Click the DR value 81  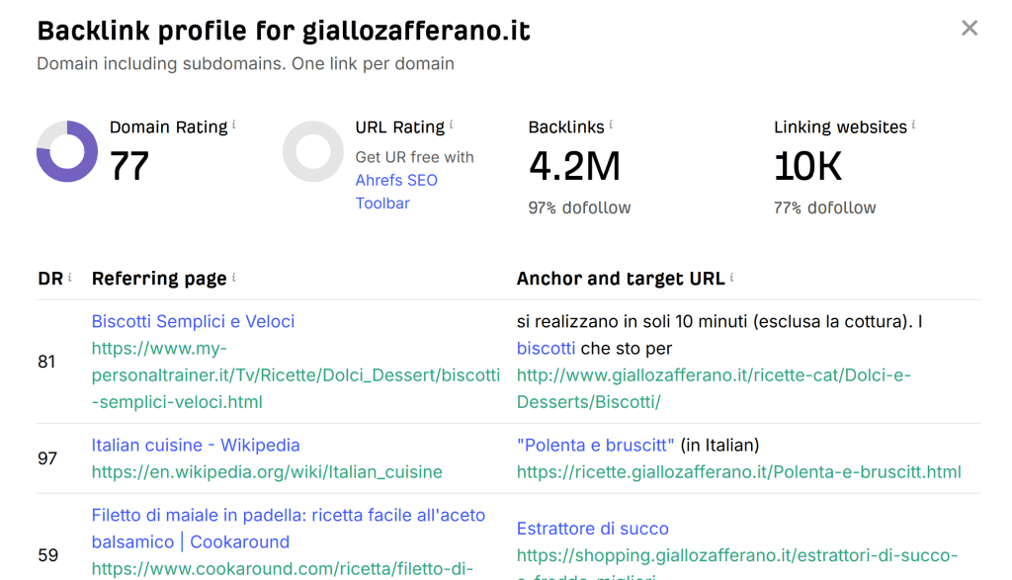(46, 362)
